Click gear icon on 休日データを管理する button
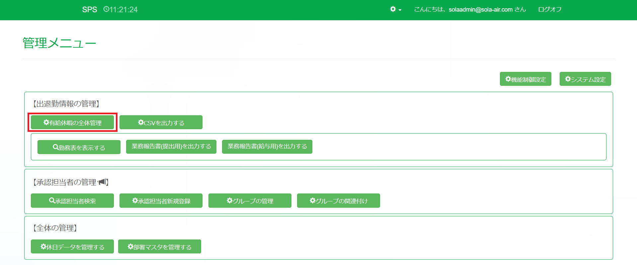The width and height of the screenshot is (637, 265). [43, 246]
